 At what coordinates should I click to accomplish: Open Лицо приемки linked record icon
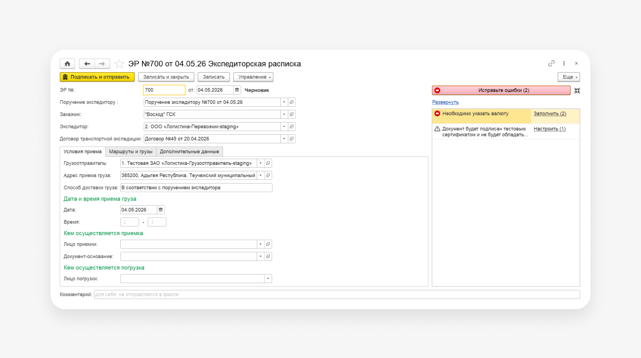[268, 244]
